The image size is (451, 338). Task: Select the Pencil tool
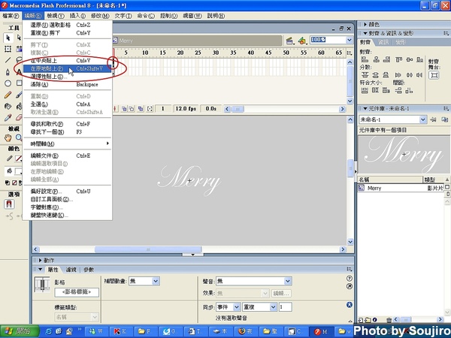(x=8, y=95)
